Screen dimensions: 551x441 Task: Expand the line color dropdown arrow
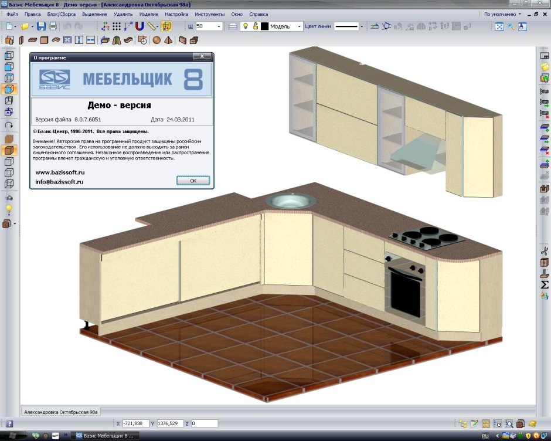(361, 26)
